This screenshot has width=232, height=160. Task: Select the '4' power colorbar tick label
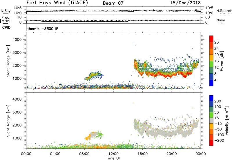(215, 80)
